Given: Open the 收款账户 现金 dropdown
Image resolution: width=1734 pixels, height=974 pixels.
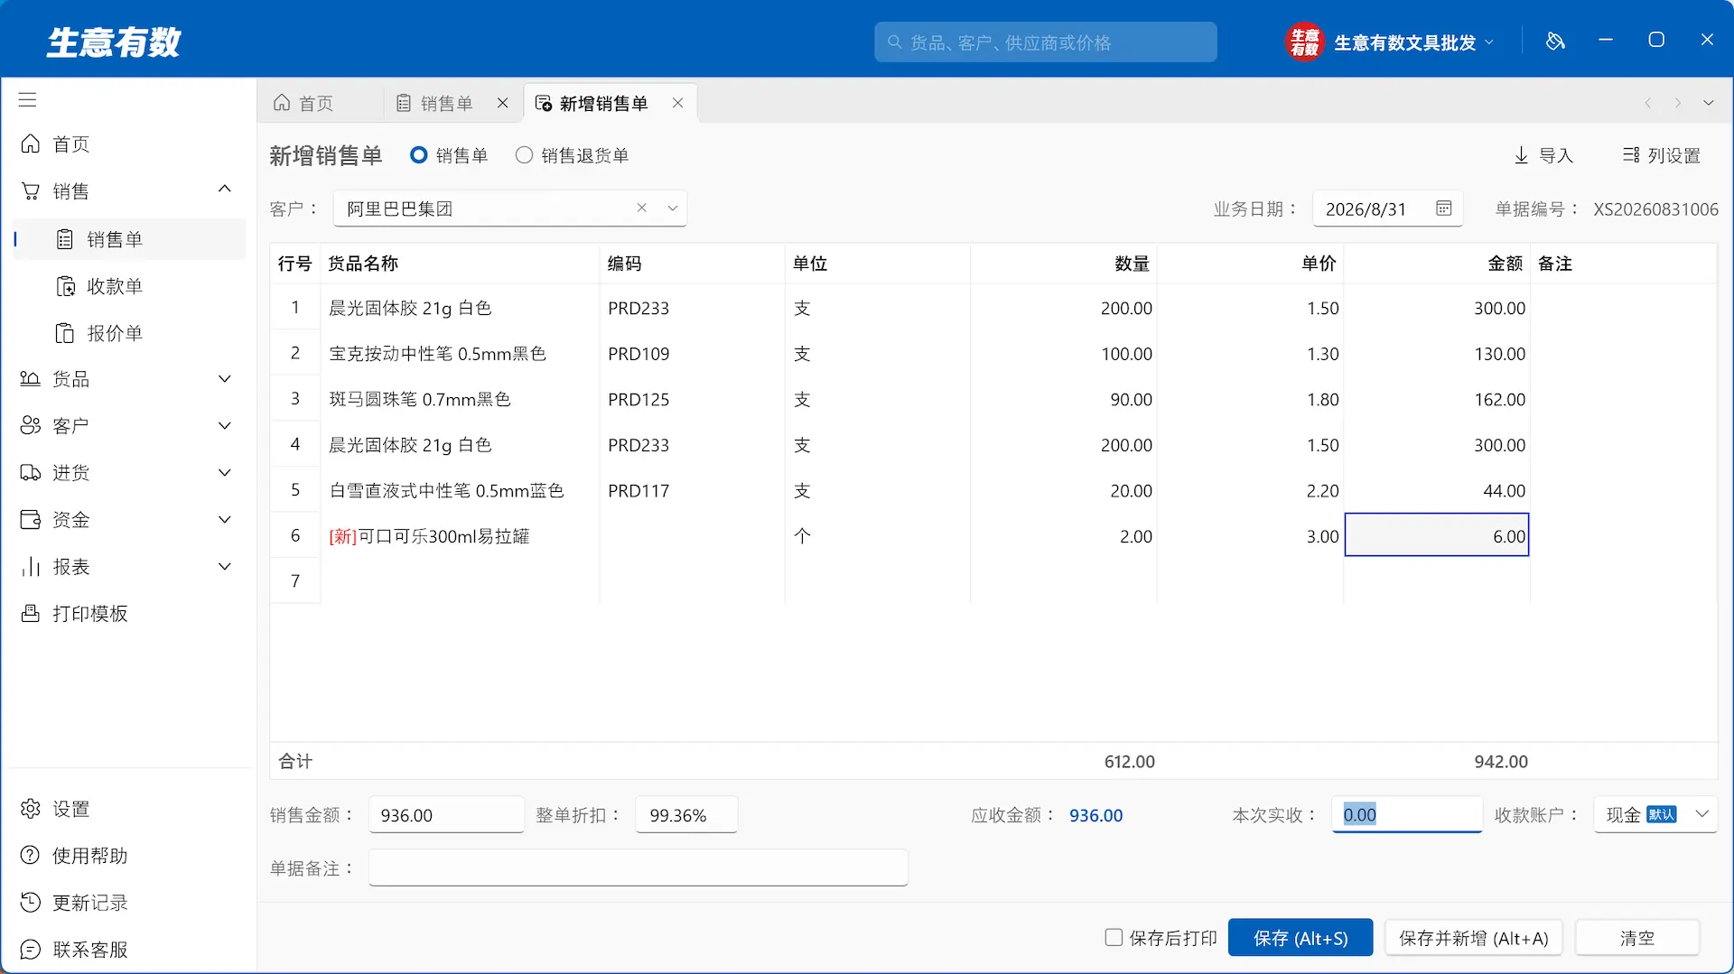Looking at the screenshot, I should [1655, 814].
